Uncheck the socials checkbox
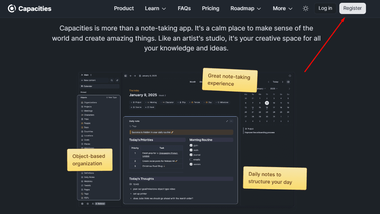This screenshot has height=214, width=380. pos(191,164)
